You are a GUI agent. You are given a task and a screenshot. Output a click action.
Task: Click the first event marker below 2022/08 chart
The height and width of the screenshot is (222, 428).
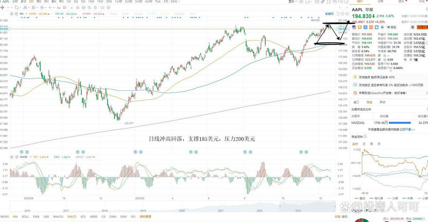tap(21, 152)
